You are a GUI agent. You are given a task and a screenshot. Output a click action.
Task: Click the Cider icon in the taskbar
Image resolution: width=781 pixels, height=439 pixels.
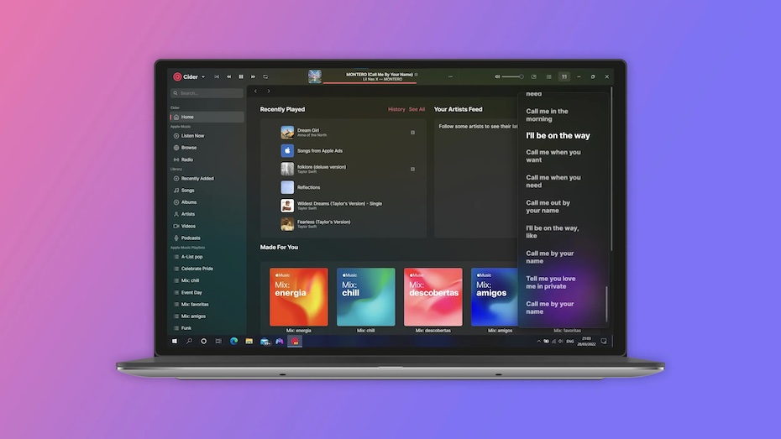coord(295,342)
